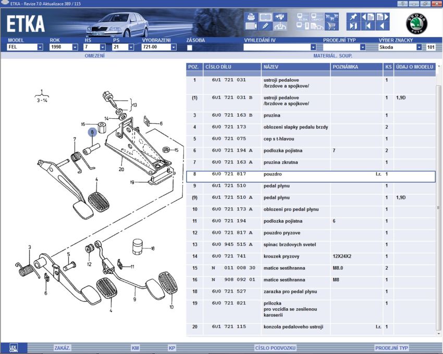Click the info people icon below binoculars
The image size is (443, 354).
[x=280, y=26]
